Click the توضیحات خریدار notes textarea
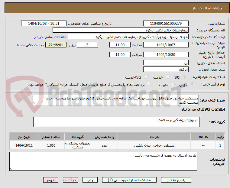The height and width of the screenshot is (188, 230). click(x=103, y=161)
